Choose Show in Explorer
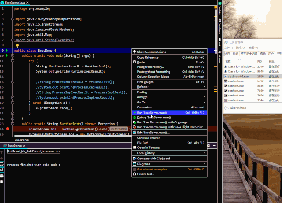 tap(169, 138)
